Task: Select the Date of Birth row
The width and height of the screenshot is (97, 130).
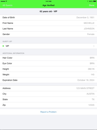Action: point(48,18)
